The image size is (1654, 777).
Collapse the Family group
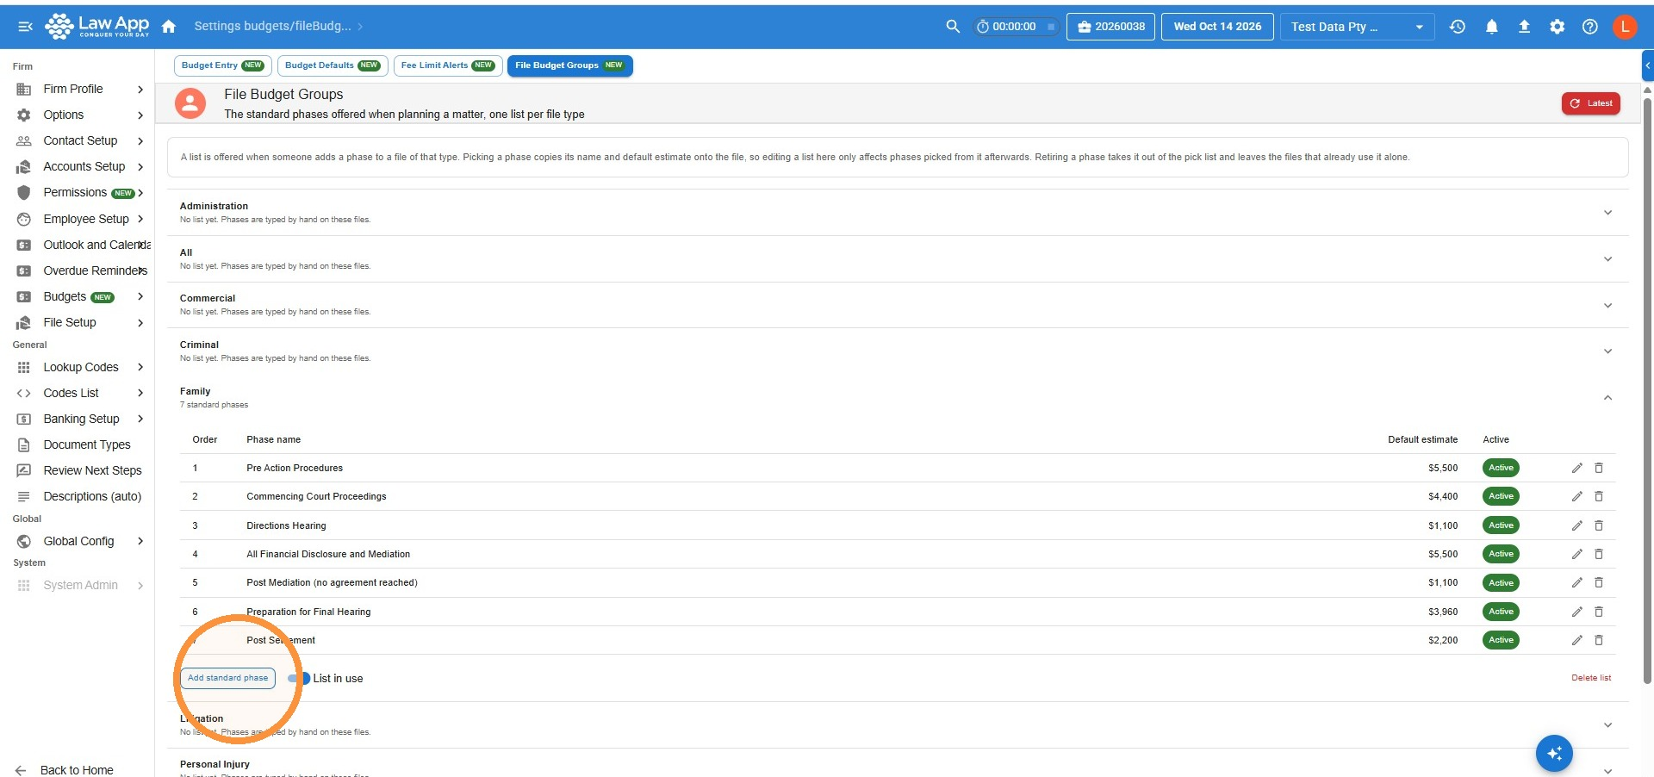click(x=1607, y=398)
